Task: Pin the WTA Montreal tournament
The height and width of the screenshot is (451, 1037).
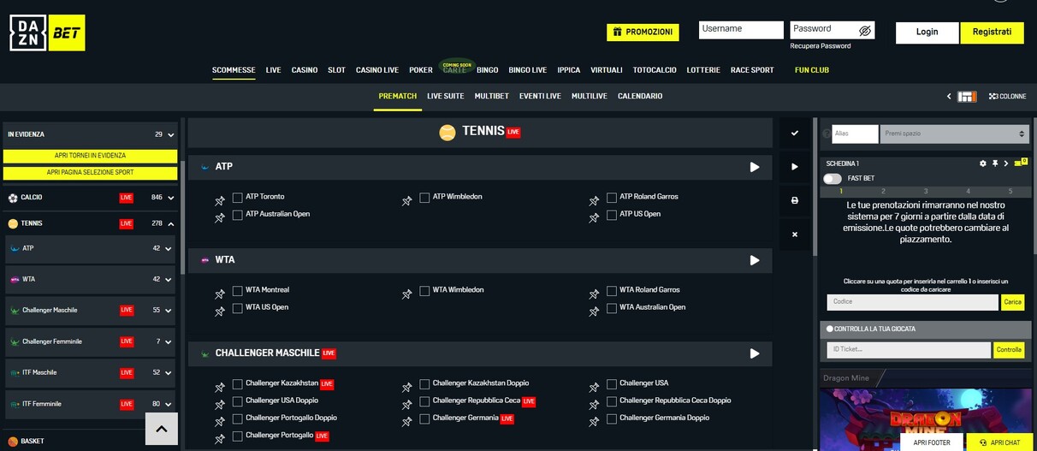Action: pos(220,294)
